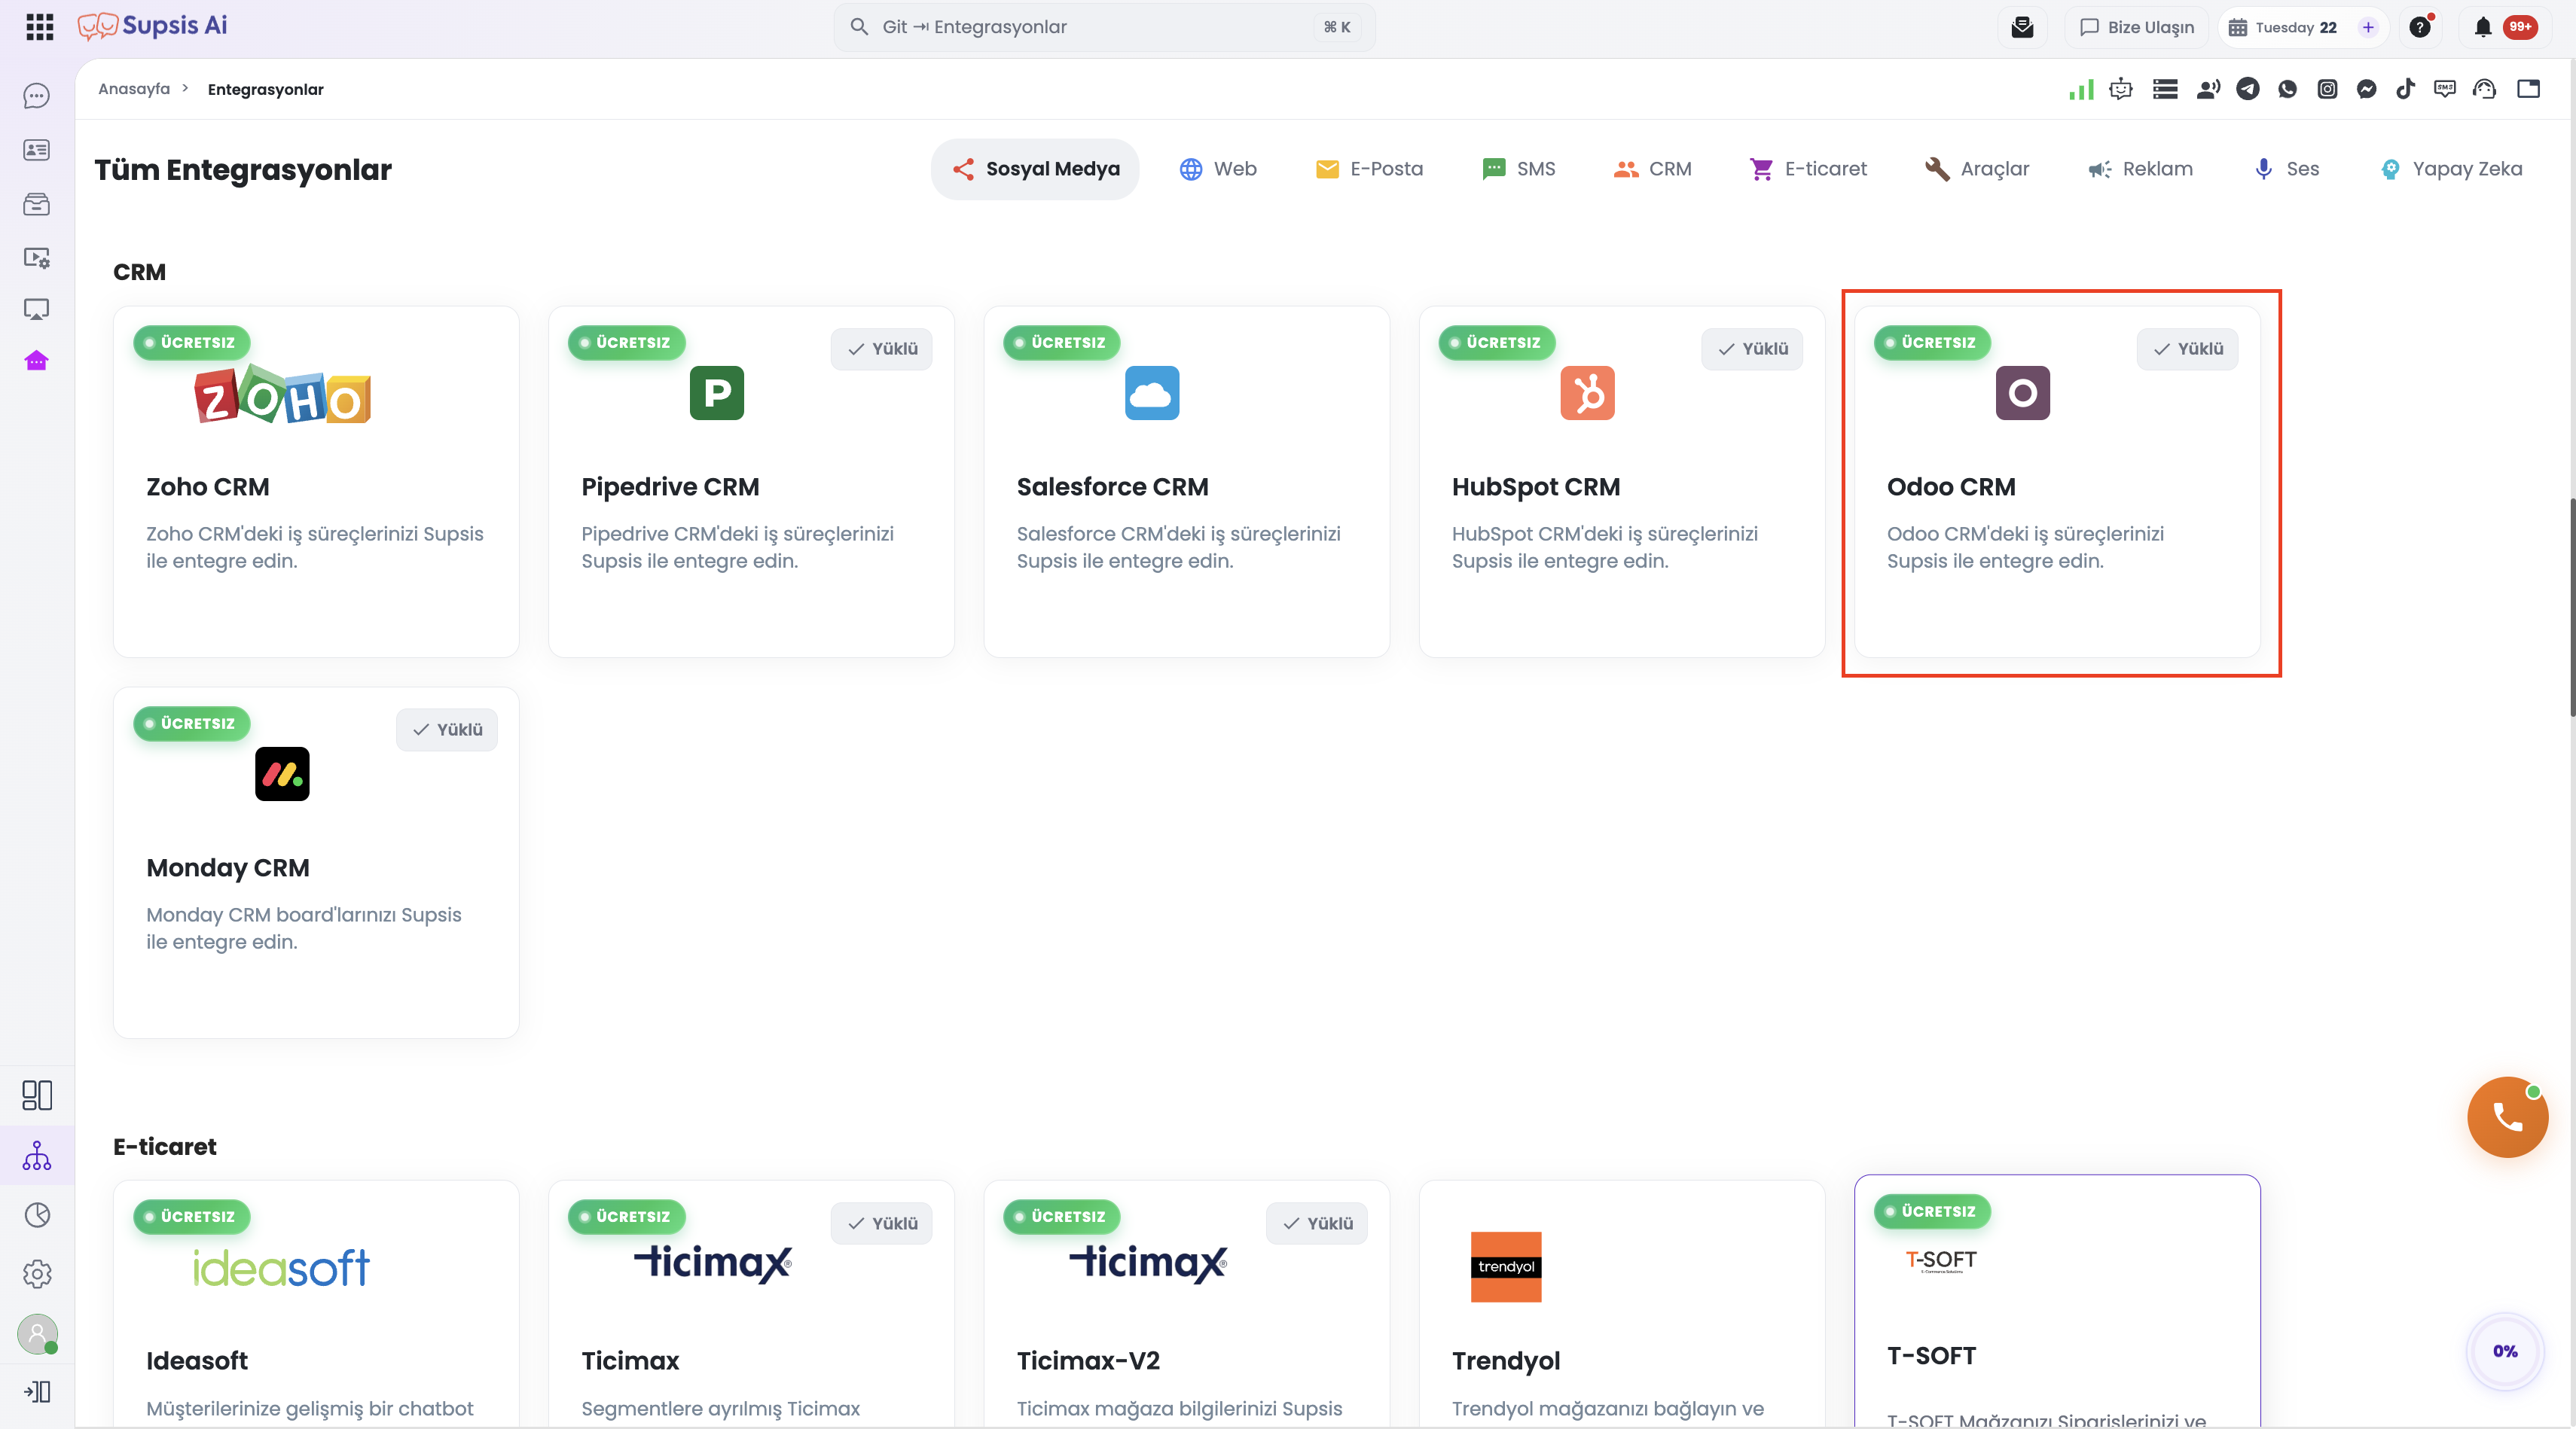Go to Anasayfa breadcrumb
The width and height of the screenshot is (2576, 1429).
[x=134, y=89]
